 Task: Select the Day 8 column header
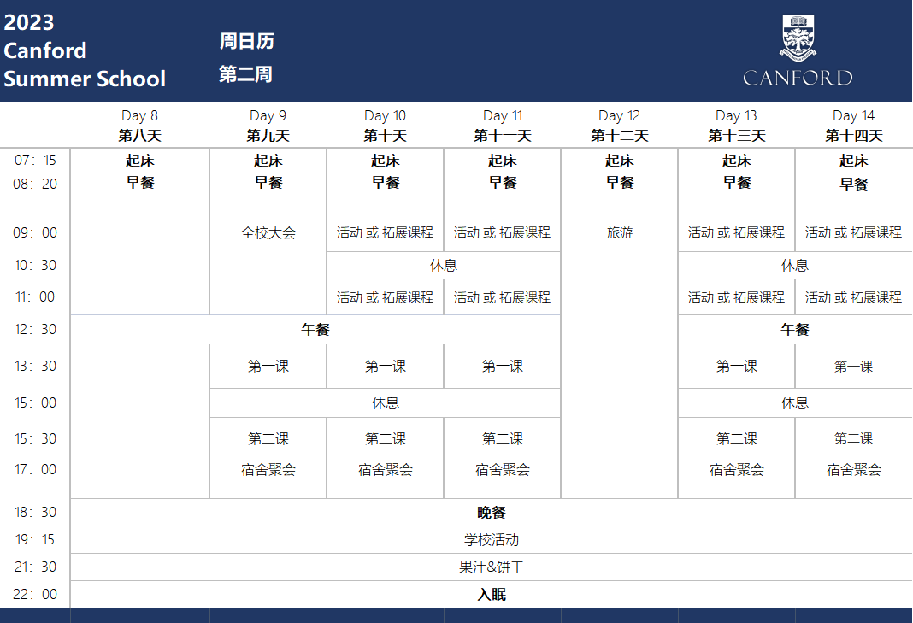[x=139, y=125]
